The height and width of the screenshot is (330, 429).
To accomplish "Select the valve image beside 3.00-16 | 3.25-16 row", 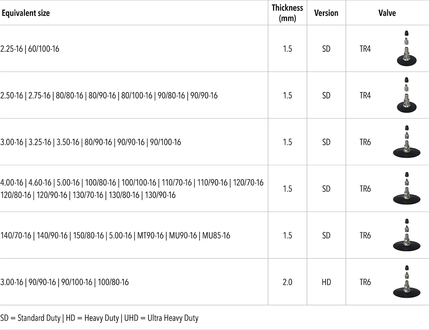I will coord(407,142).
